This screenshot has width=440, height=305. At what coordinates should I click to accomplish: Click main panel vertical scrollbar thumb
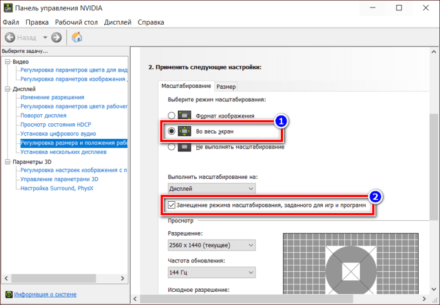click(x=434, y=167)
